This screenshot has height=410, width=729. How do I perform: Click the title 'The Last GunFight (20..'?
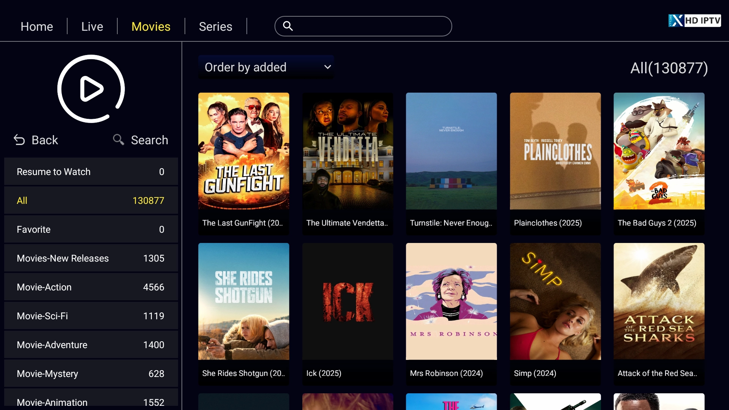[x=243, y=223]
